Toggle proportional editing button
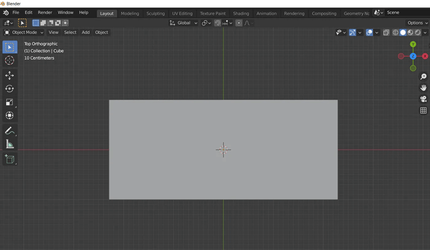This screenshot has width=430, height=250. tap(239, 23)
